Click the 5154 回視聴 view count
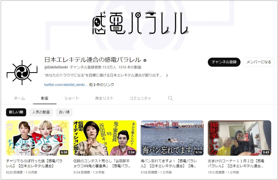 coord(82,172)
